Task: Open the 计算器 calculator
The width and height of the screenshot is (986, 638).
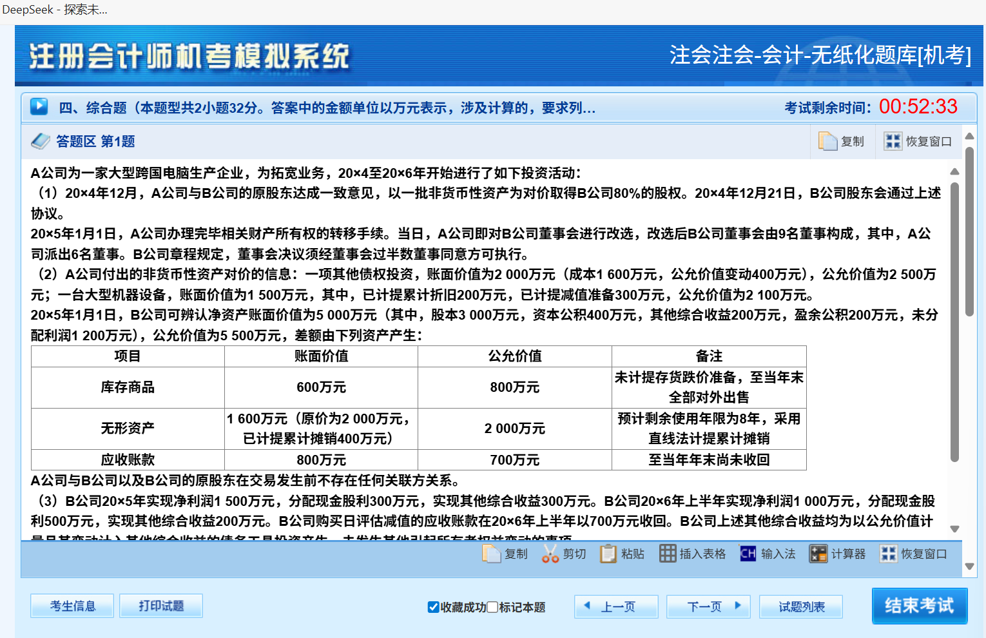Action: [x=837, y=554]
